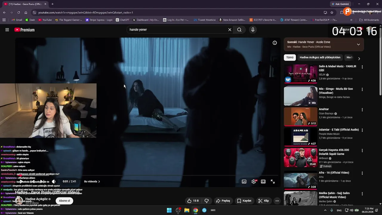Reload the page in Chrome
The image size is (382, 215).
tap(19, 13)
